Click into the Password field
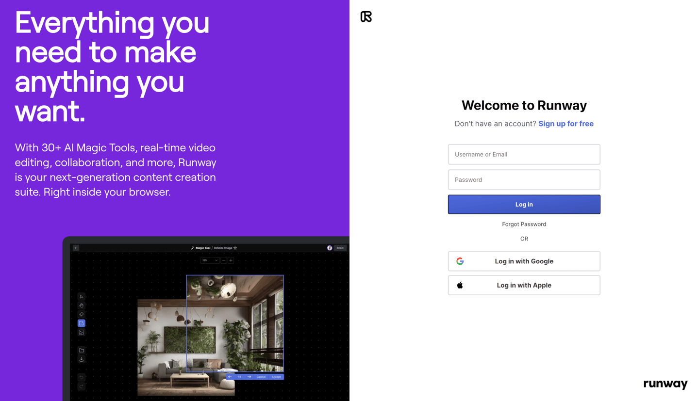 [x=524, y=180]
